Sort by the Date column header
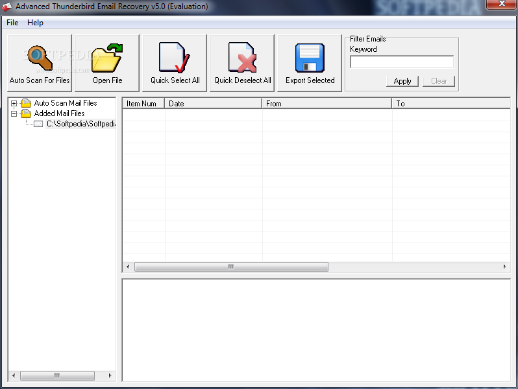Image resolution: width=518 pixels, height=389 pixels. pyautogui.click(x=213, y=104)
